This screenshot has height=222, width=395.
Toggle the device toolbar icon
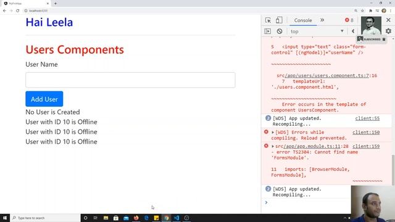(x=279, y=20)
